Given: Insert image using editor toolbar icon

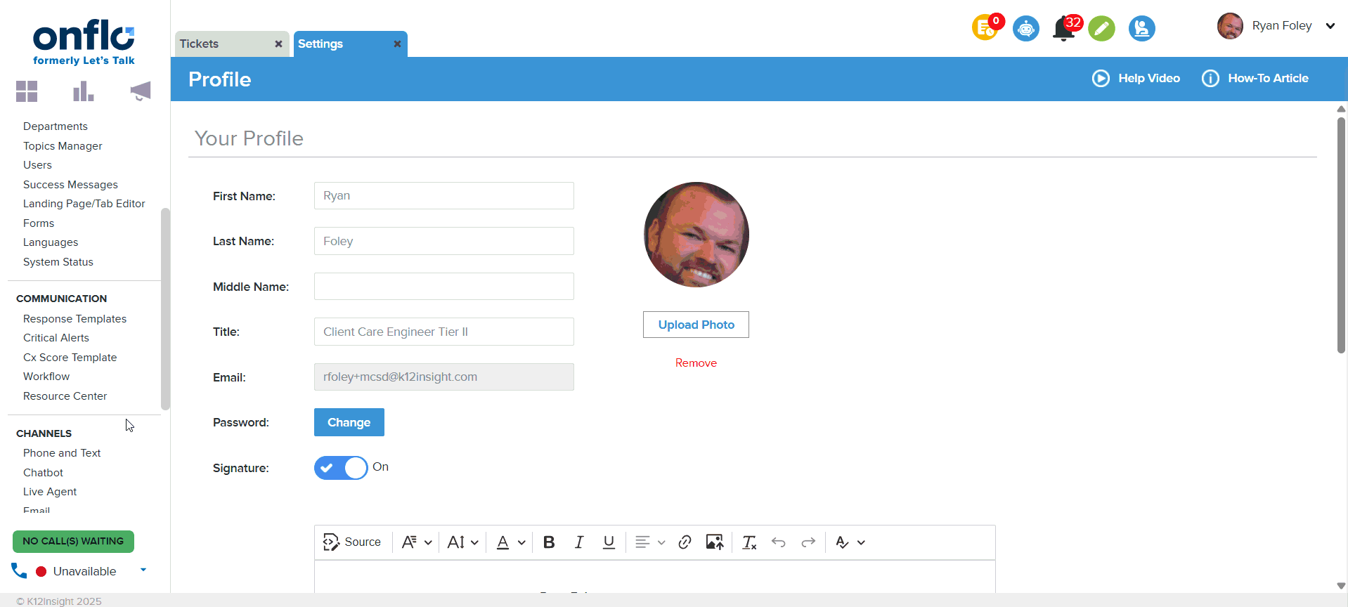Looking at the screenshot, I should pos(714,542).
